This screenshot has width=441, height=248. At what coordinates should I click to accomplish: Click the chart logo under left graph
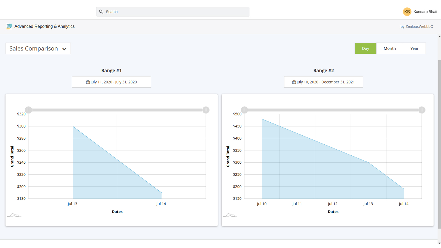[x=14, y=215]
